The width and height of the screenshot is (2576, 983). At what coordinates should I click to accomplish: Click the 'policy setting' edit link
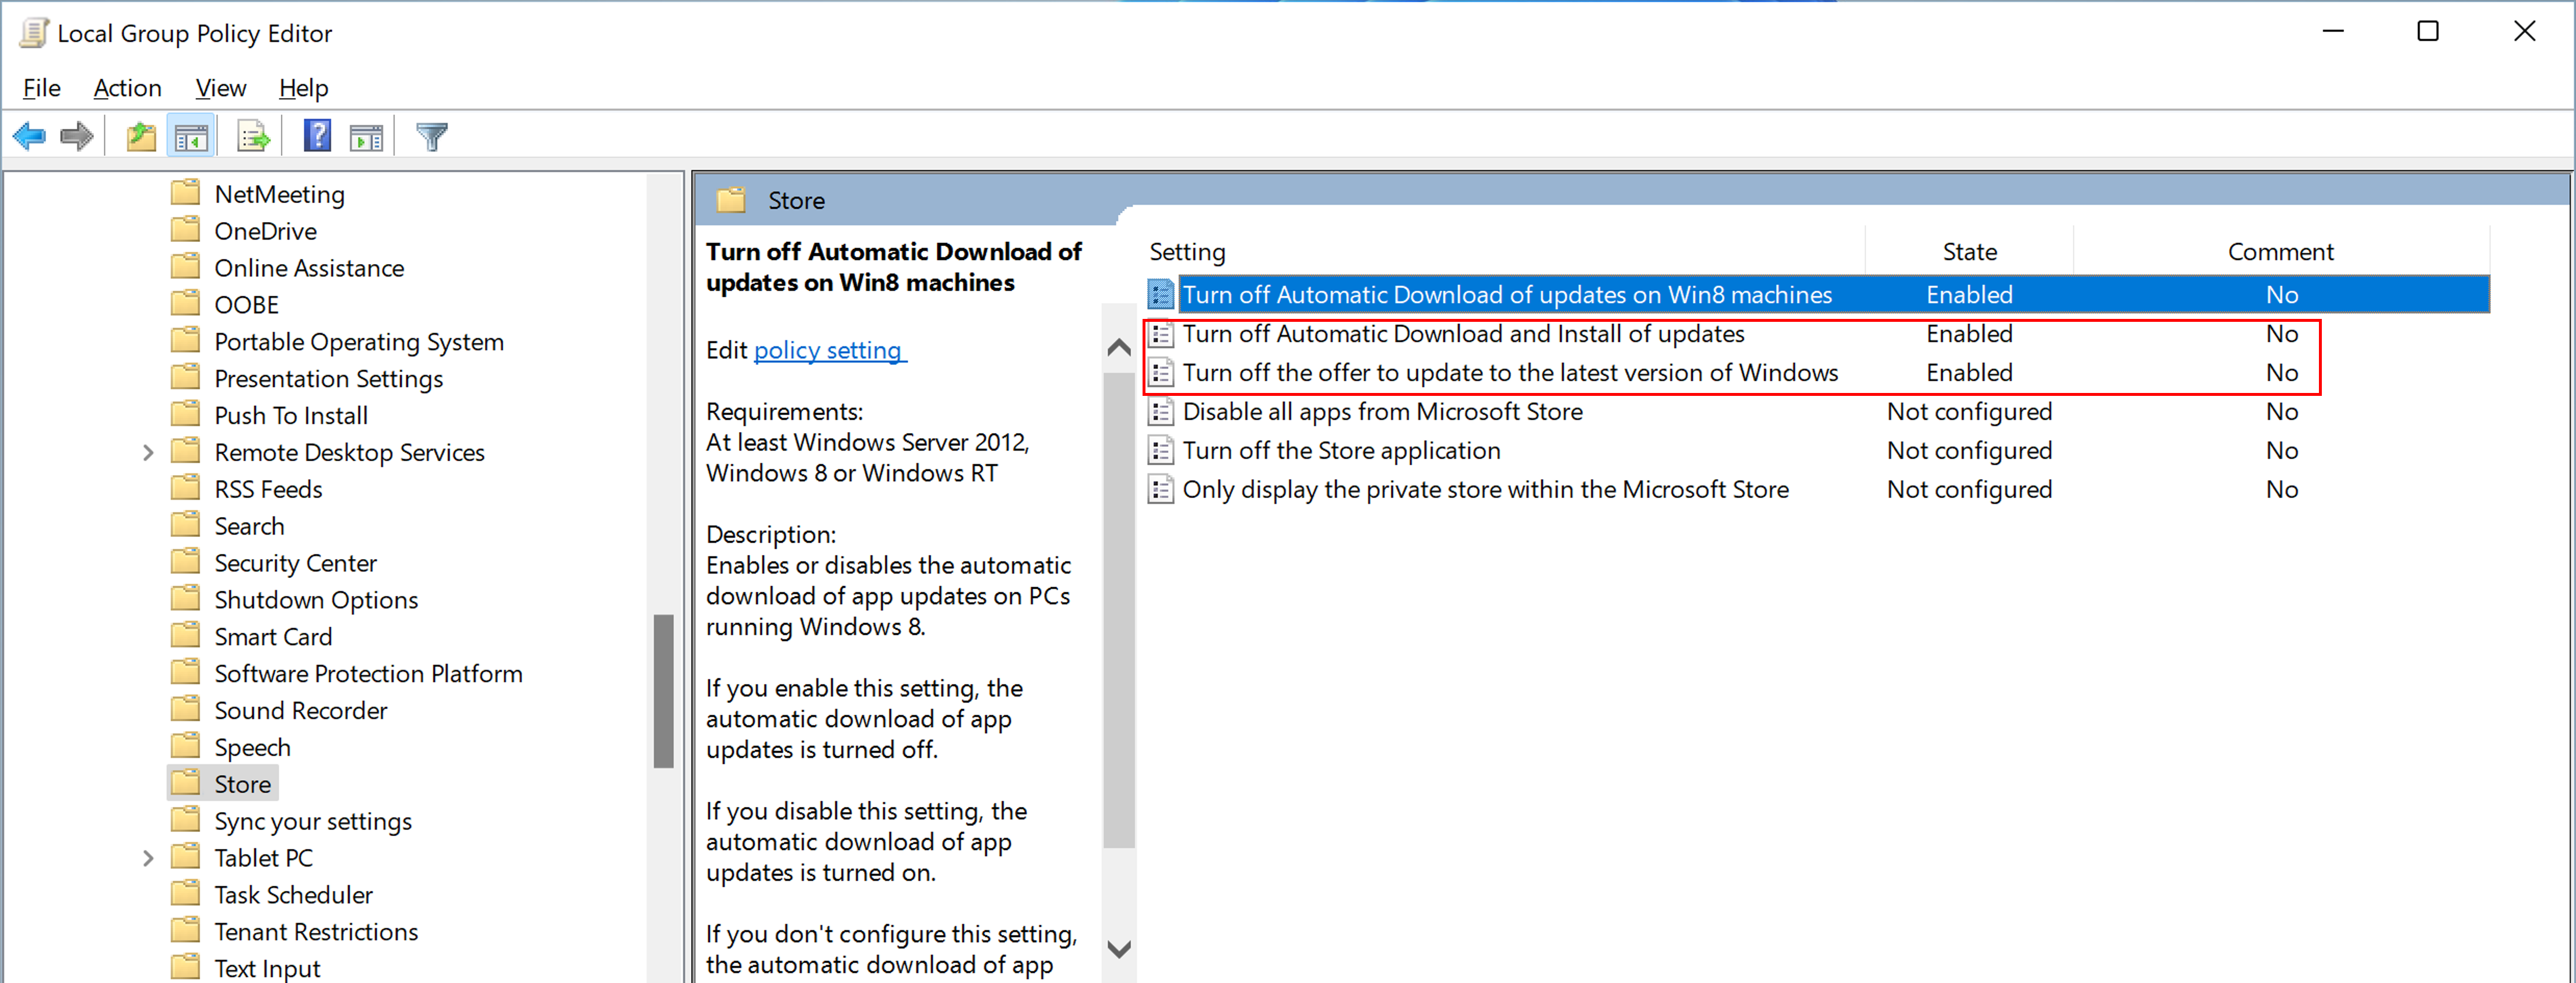(828, 351)
